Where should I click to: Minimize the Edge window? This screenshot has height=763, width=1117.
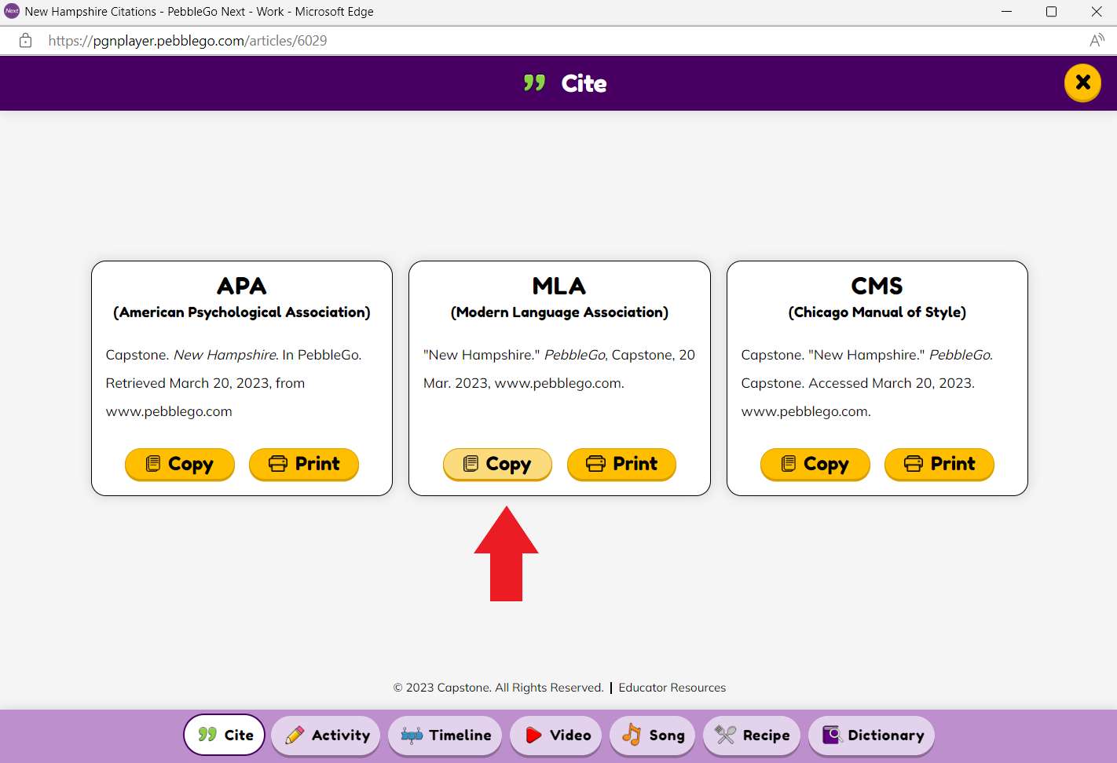1006,12
